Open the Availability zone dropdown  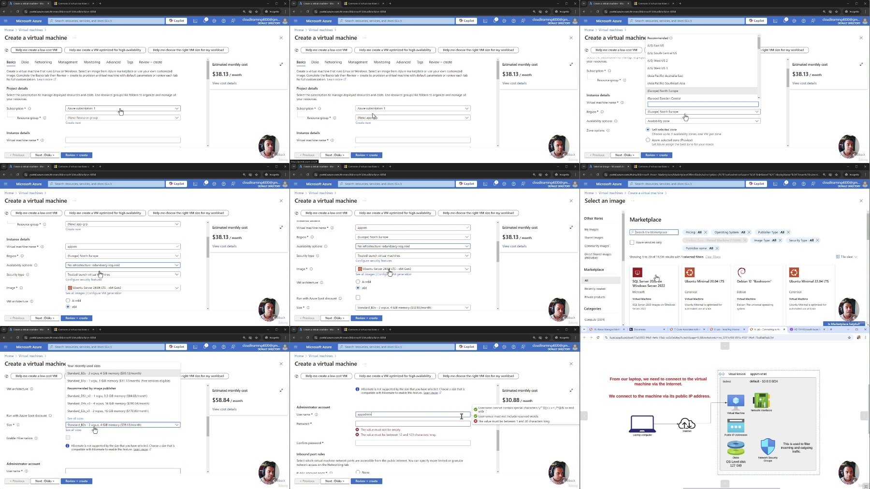(703, 121)
